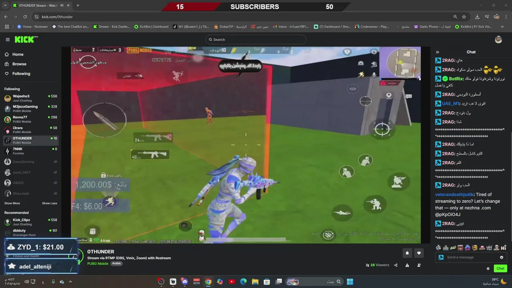This screenshot has height=288, width=512.
Task: Click the address bar URL
Action: tap(57, 17)
